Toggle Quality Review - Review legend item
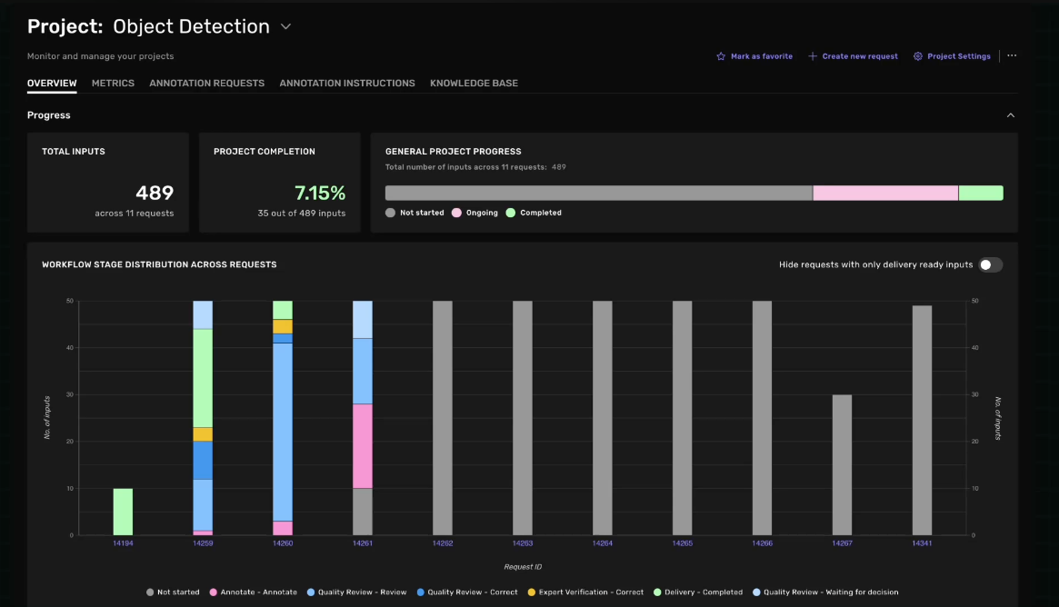This screenshot has height=607, width=1059. [356, 592]
